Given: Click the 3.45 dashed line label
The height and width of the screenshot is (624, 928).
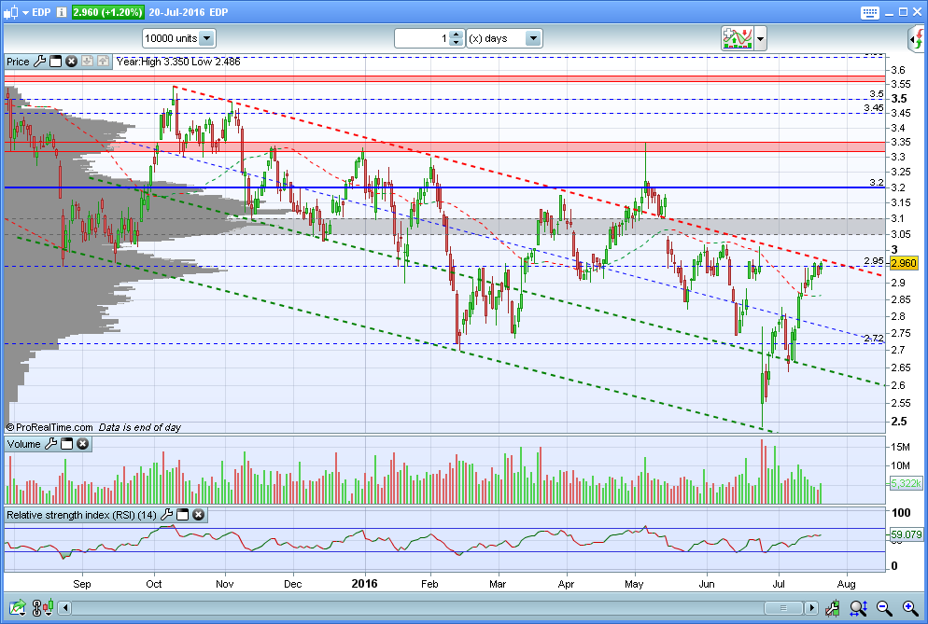Looking at the screenshot, I should (874, 107).
